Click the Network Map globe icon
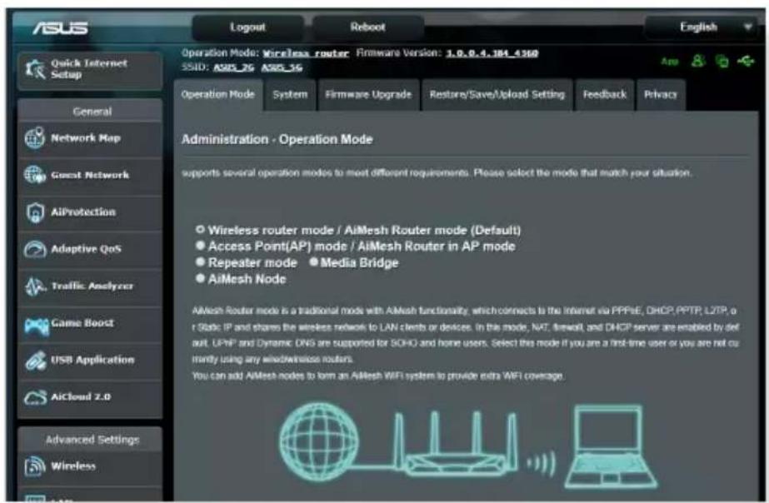The height and width of the screenshot is (503, 769). pos(35,138)
